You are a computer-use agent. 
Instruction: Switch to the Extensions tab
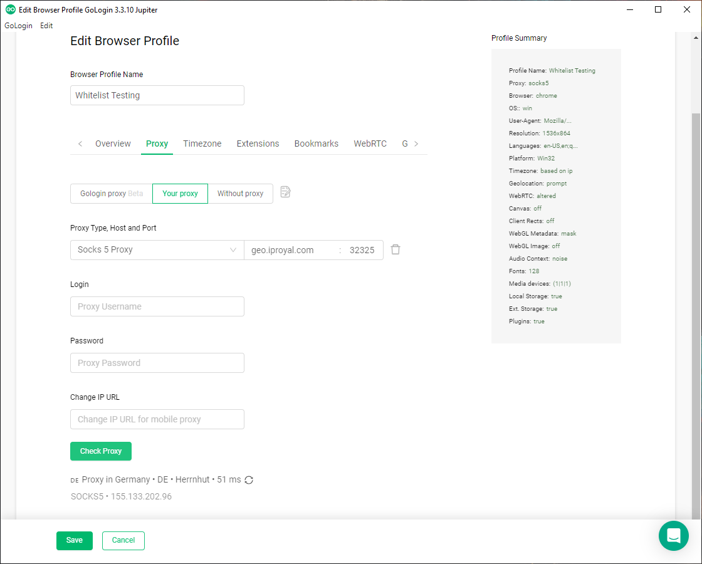click(258, 144)
